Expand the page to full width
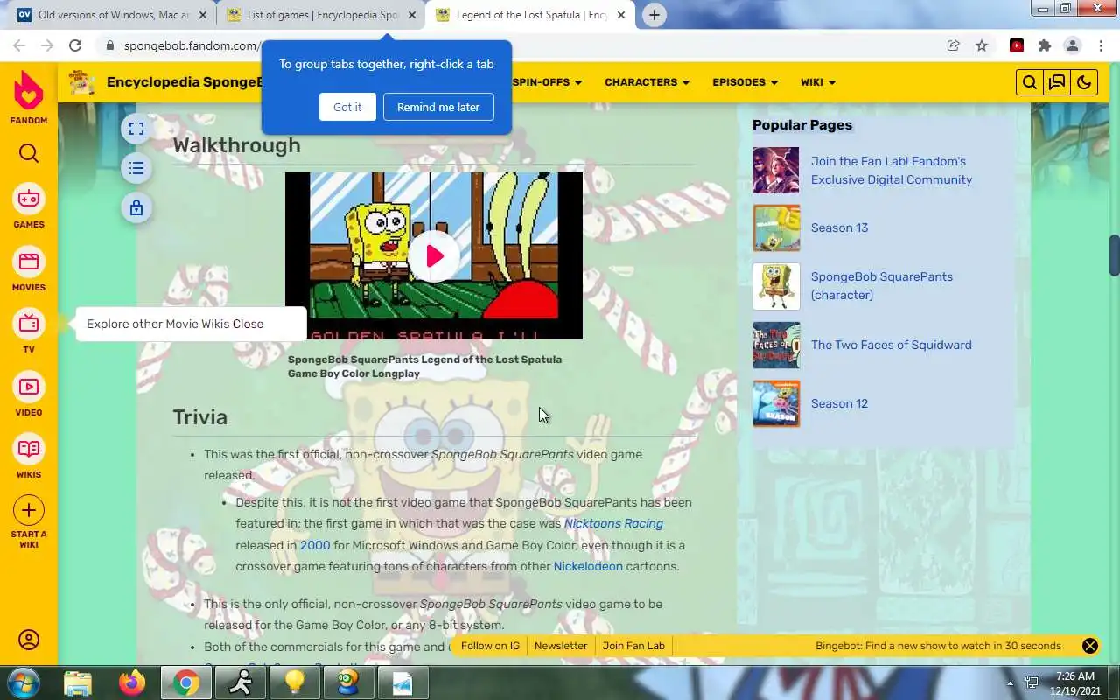Viewport: 1120px width, 700px height. pyautogui.click(x=136, y=129)
